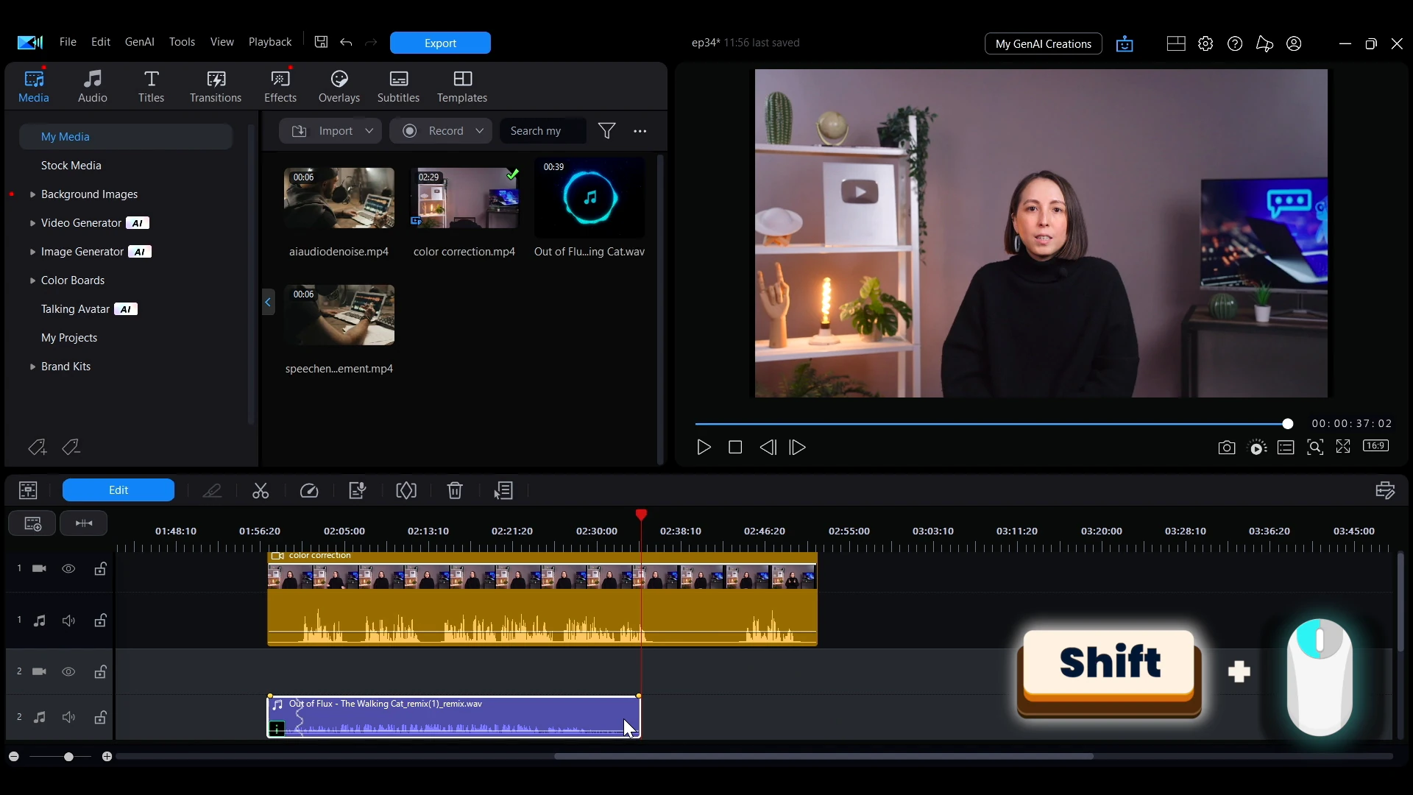The image size is (1413, 795).
Task: Click the Export button
Action: click(440, 43)
